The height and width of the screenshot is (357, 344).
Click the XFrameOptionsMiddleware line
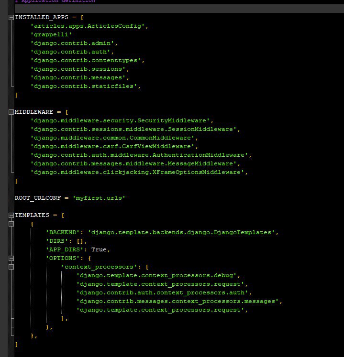(139, 173)
